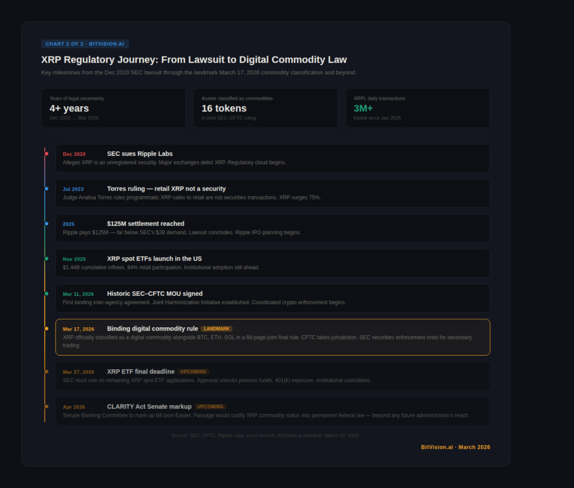The width and height of the screenshot is (574, 488).
Task: Click the Mar 11, 2026 timeline dot
Action: pyautogui.click(x=47, y=294)
